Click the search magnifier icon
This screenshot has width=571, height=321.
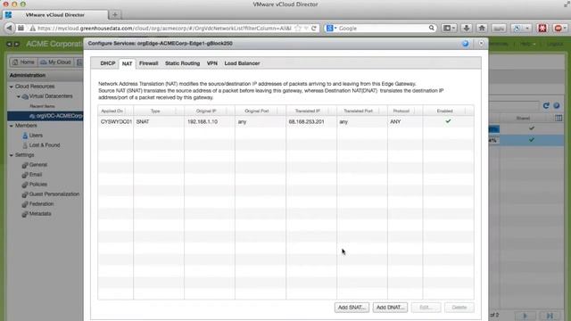(431, 28)
